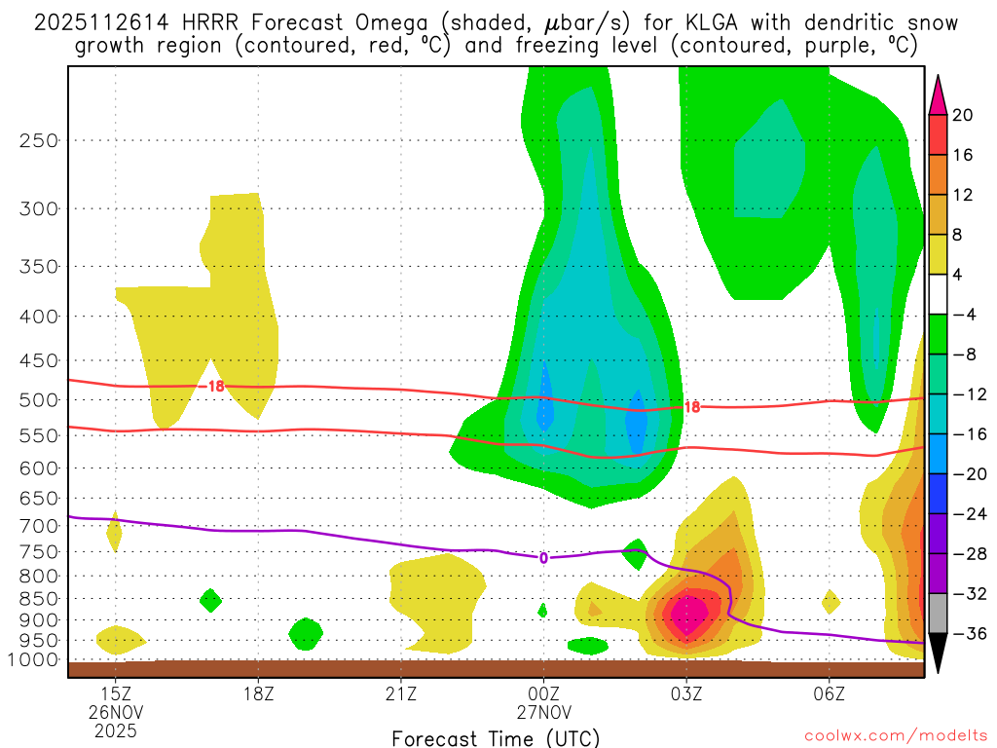Click the 300 pressure level label

click(39, 208)
